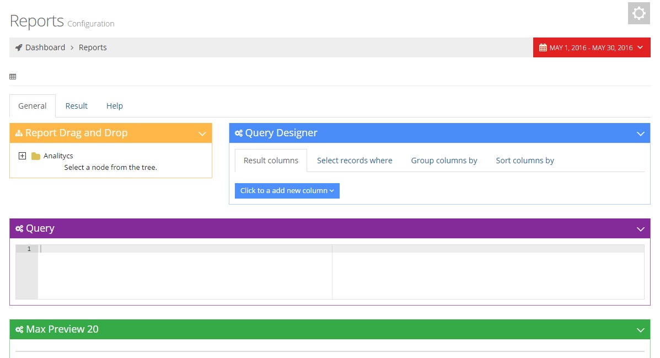
Task: Go to Dashboard breadcrumb link
Action: click(x=45, y=47)
